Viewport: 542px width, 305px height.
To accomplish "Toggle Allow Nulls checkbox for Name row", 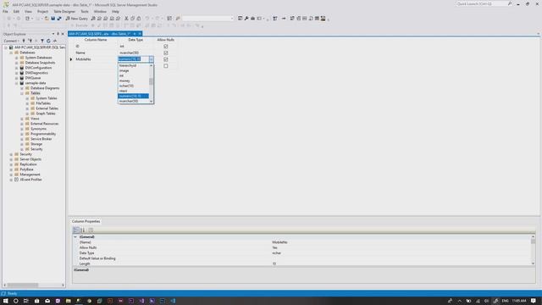I will 166,53.
